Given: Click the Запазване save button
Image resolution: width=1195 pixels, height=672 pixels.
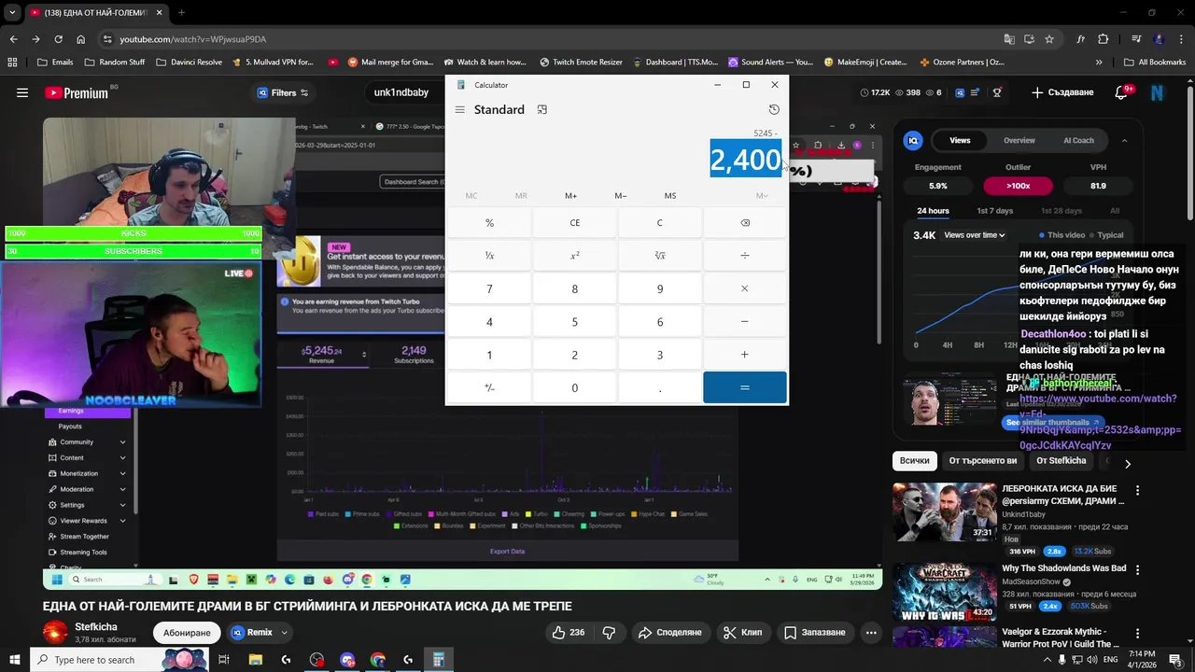Looking at the screenshot, I should pos(815,632).
